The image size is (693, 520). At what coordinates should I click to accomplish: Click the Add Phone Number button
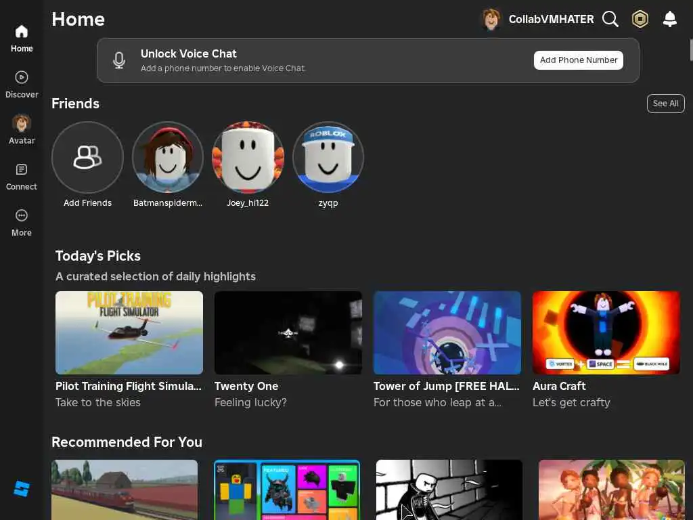point(578,60)
